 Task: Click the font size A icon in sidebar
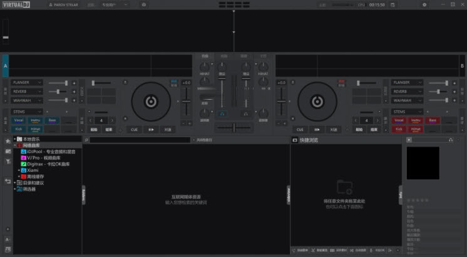pyautogui.click(x=8, y=239)
